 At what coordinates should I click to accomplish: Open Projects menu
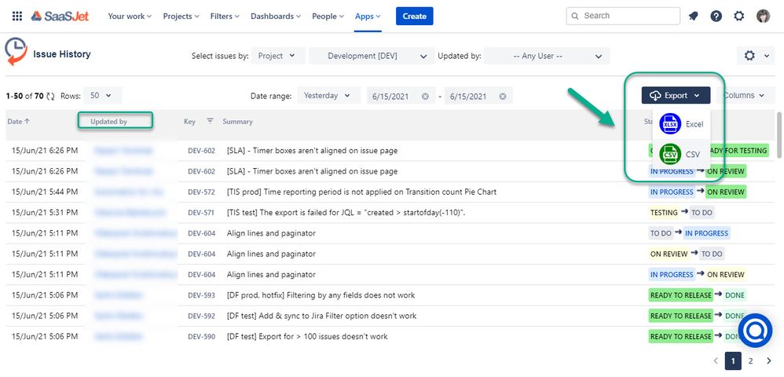point(181,16)
